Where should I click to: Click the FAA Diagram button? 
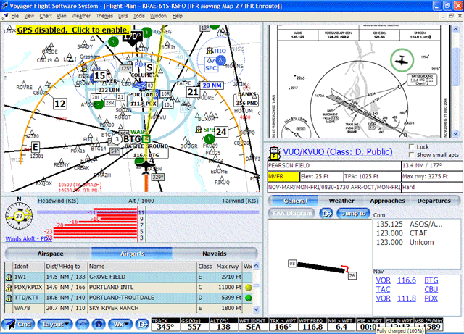(x=291, y=213)
